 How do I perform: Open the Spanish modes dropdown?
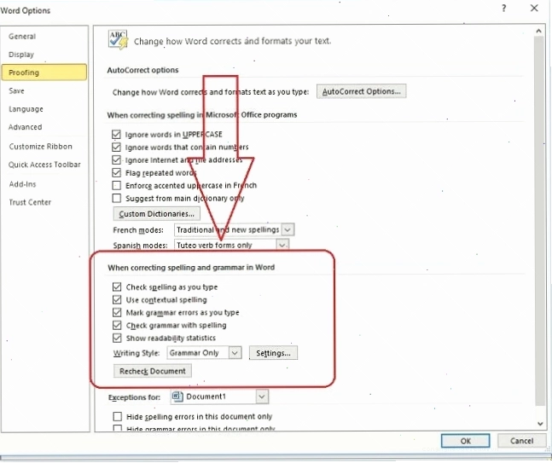click(282, 245)
